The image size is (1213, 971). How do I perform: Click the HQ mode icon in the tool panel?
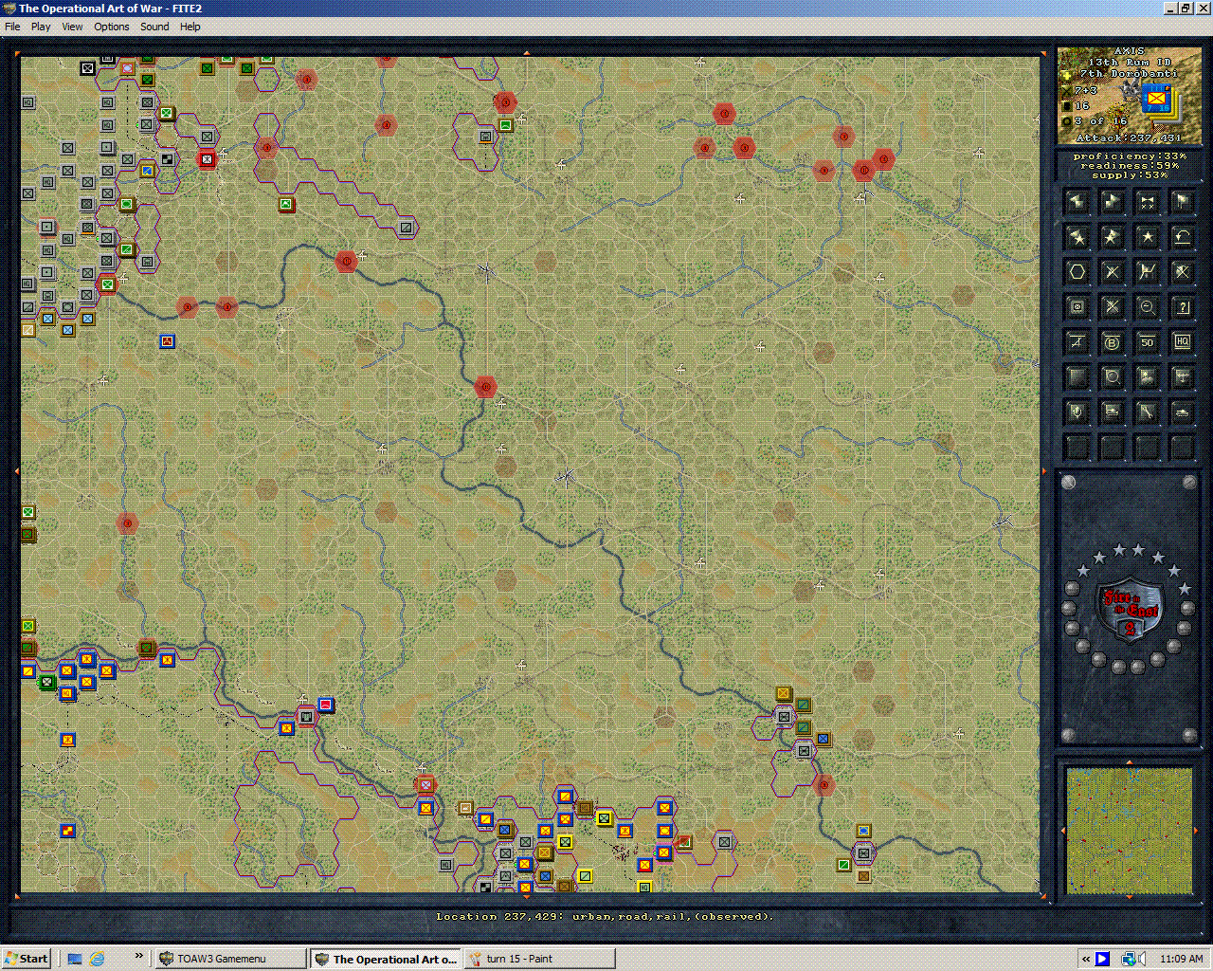1182,341
